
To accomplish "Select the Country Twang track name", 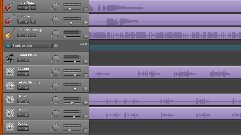I will [x=29, y=30].
